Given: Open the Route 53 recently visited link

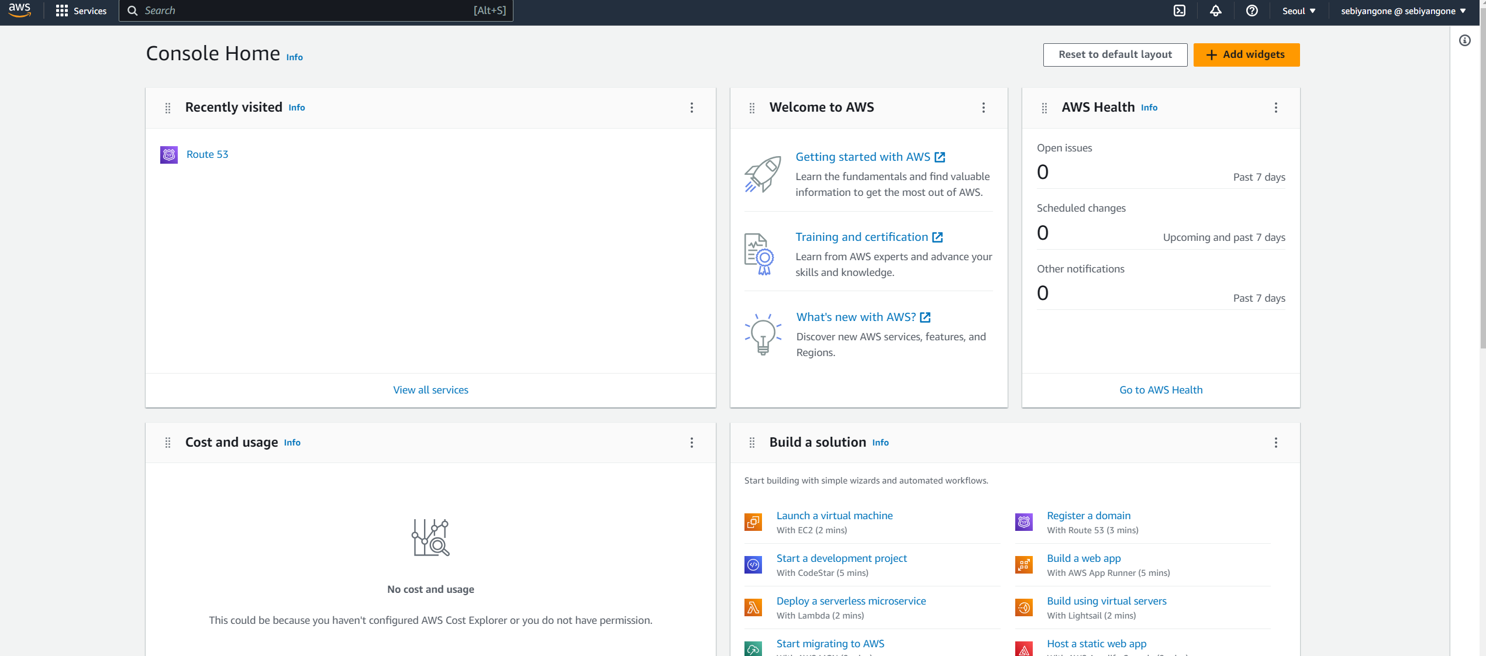Looking at the screenshot, I should tap(207, 154).
